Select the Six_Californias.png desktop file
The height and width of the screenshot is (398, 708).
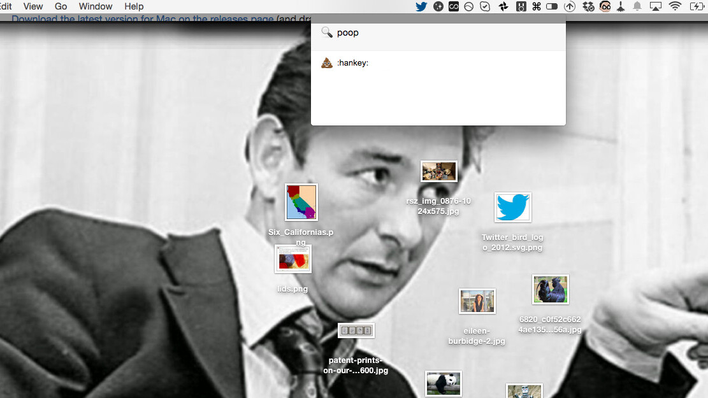click(301, 203)
